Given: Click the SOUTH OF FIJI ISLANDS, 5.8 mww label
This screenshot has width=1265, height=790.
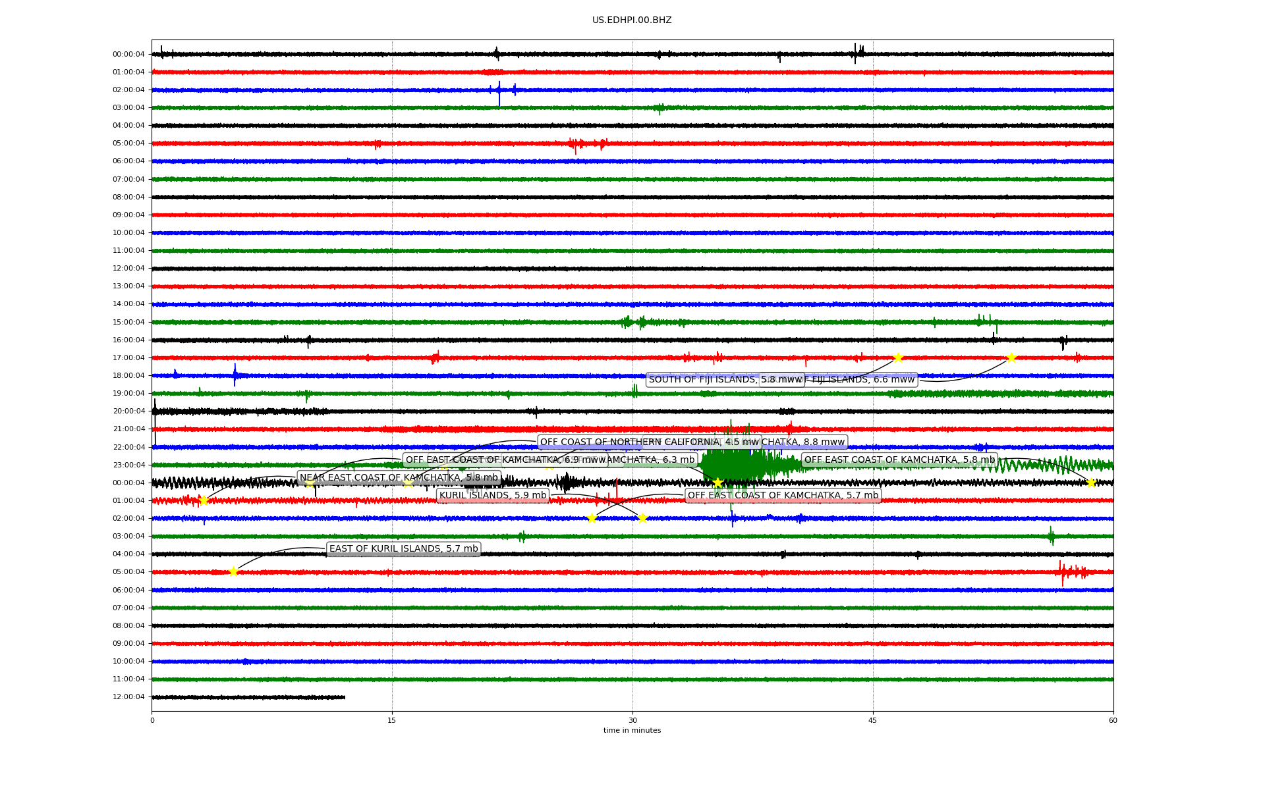Looking at the screenshot, I should [x=725, y=380].
